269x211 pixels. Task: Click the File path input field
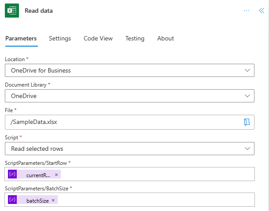[123, 122]
